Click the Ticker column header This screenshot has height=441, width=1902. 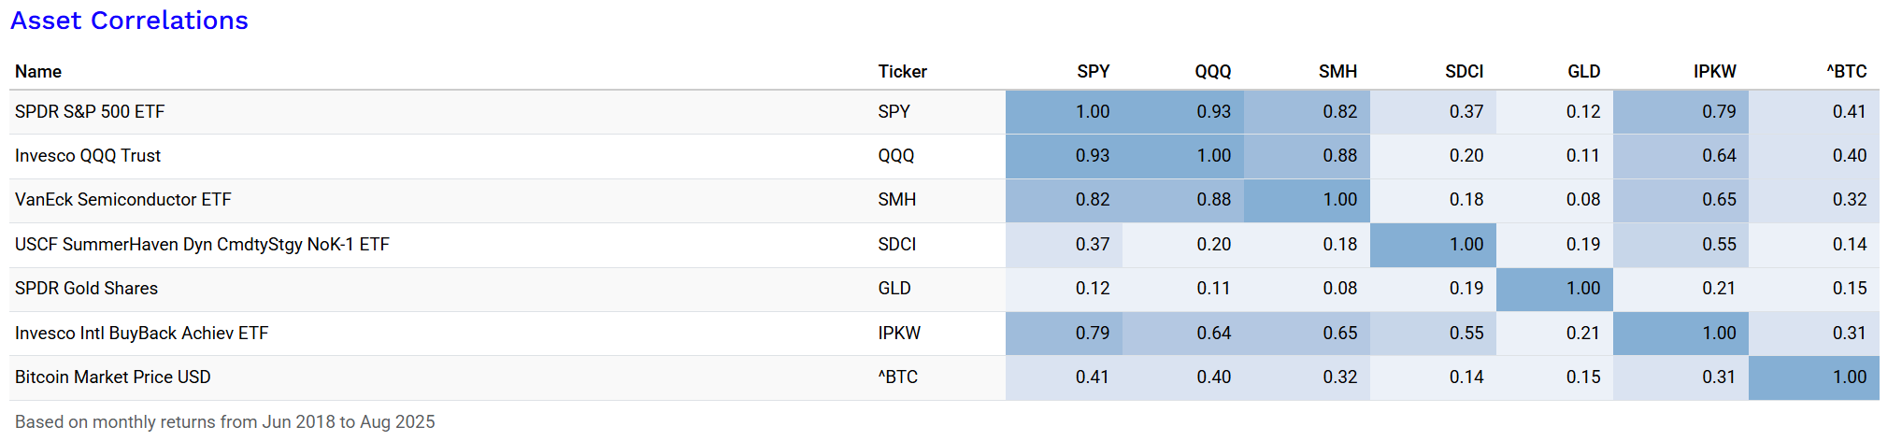point(902,72)
